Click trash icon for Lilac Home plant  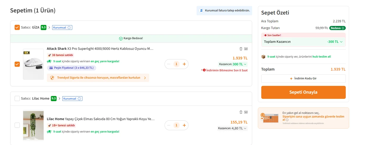241,112
